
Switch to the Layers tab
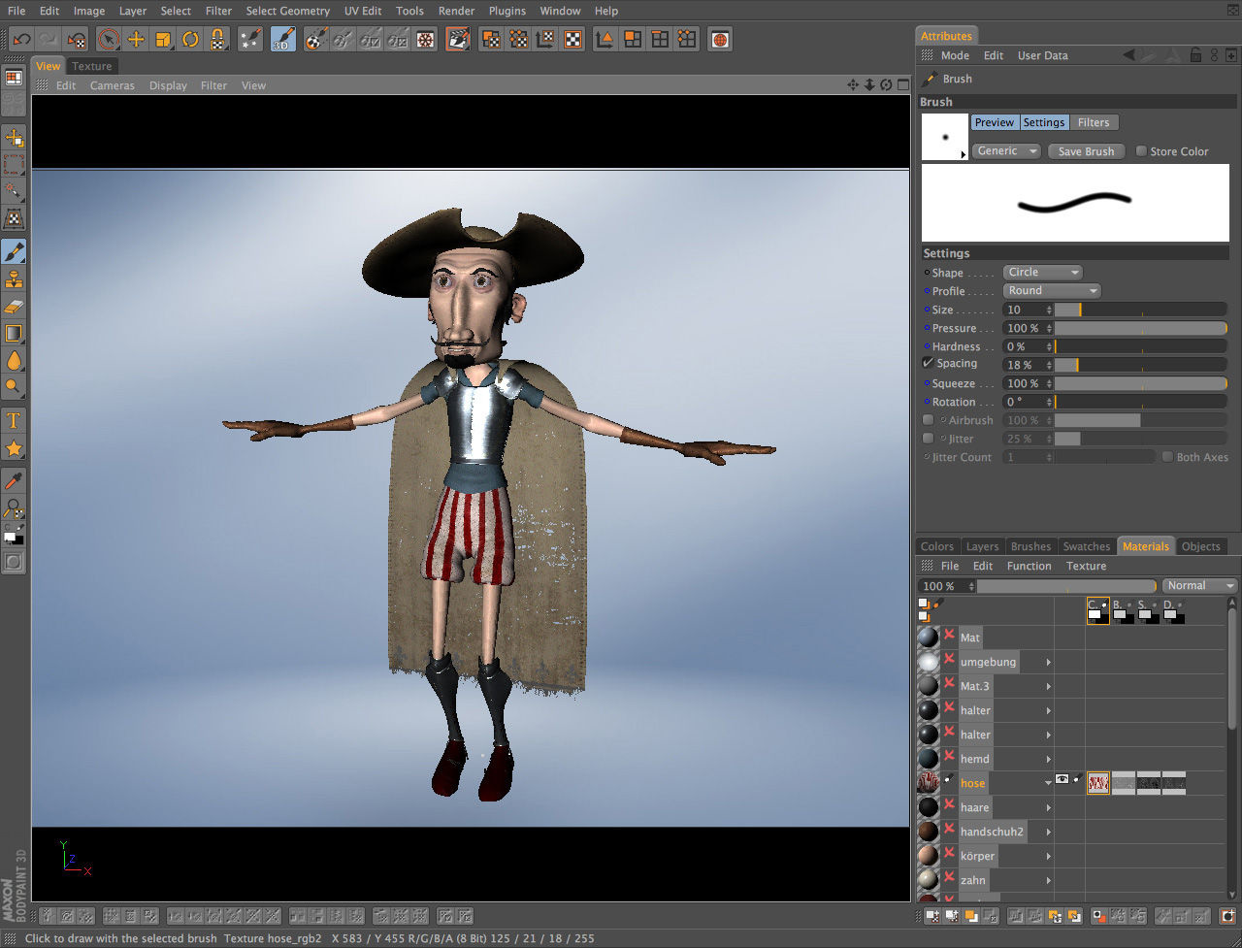(982, 546)
